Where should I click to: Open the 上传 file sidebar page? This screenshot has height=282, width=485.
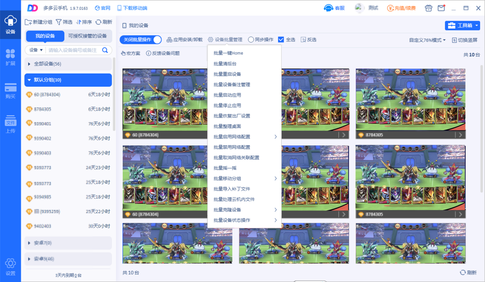(10, 124)
